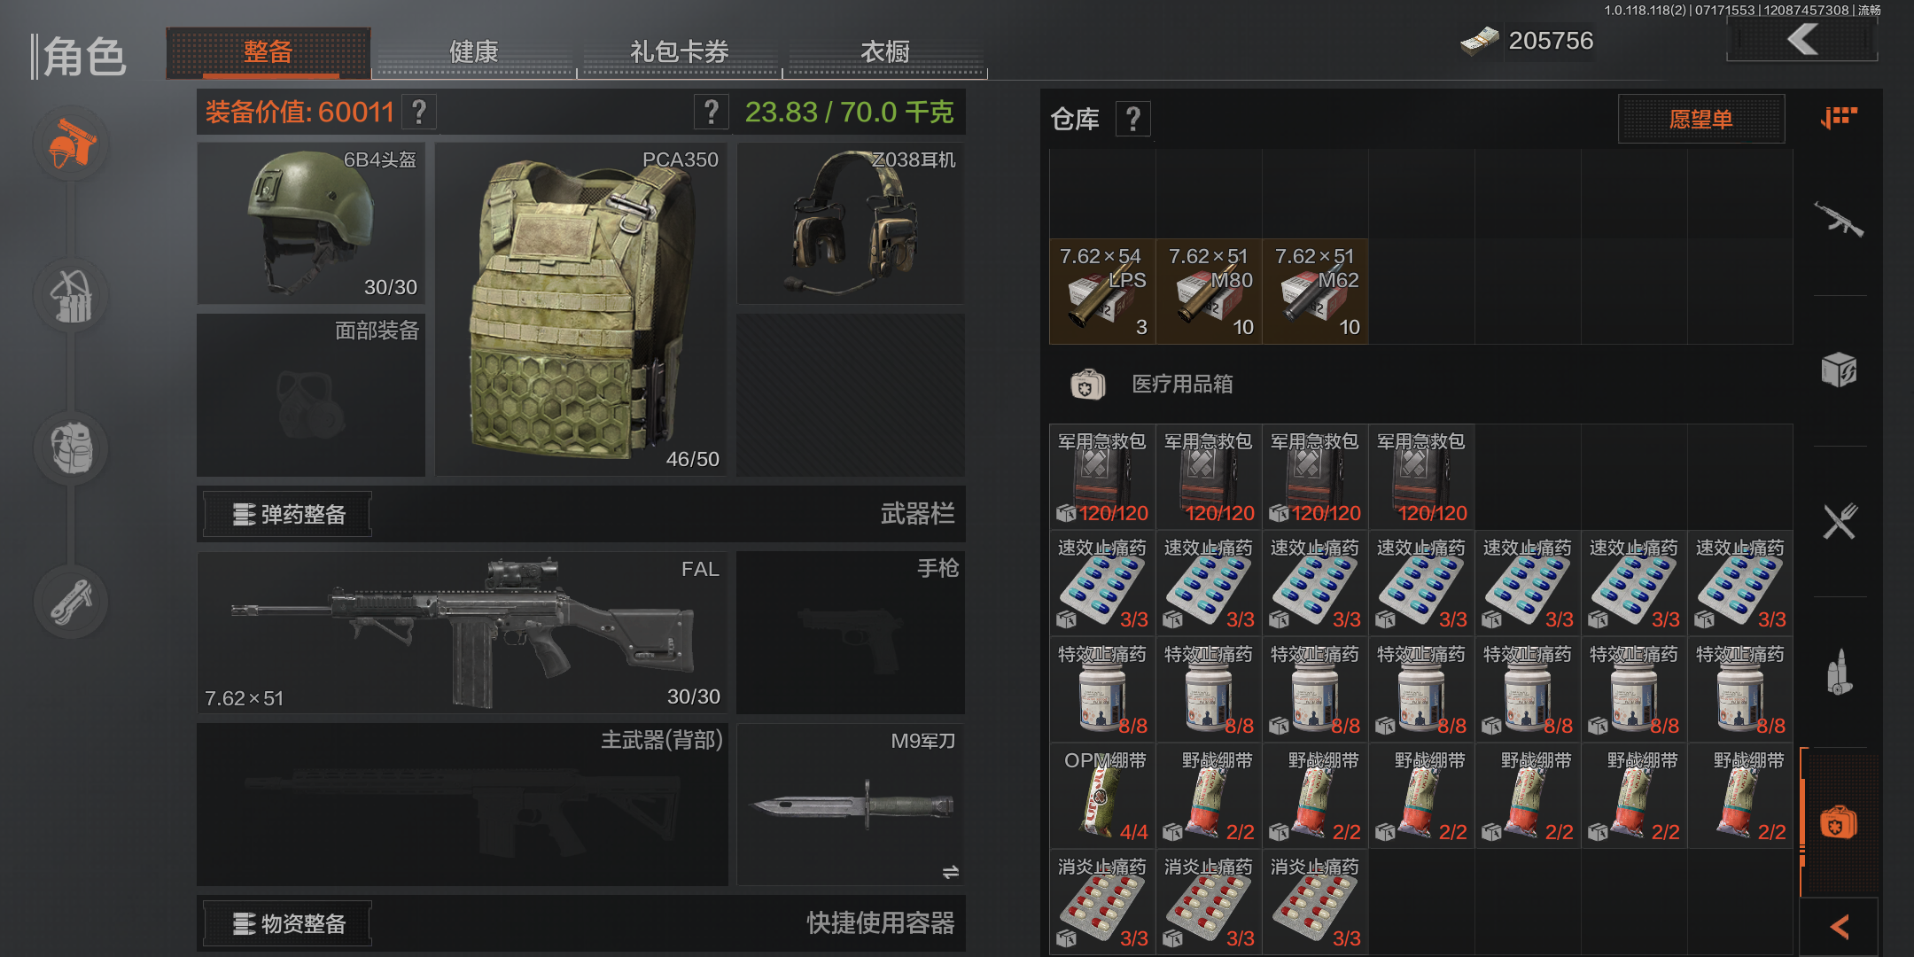The image size is (1914, 957).
Task: Filter warehouse by ammo bullet icon
Action: click(x=1839, y=672)
